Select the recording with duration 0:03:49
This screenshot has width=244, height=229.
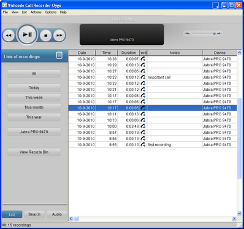tap(153, 126)
